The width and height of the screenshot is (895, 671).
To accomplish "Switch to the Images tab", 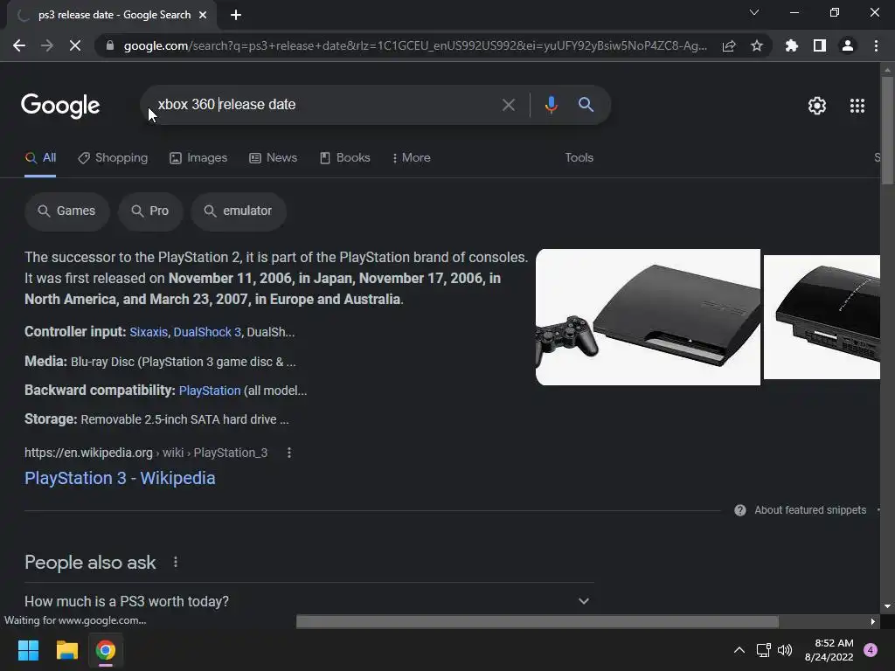I will (x=198, y=158).
